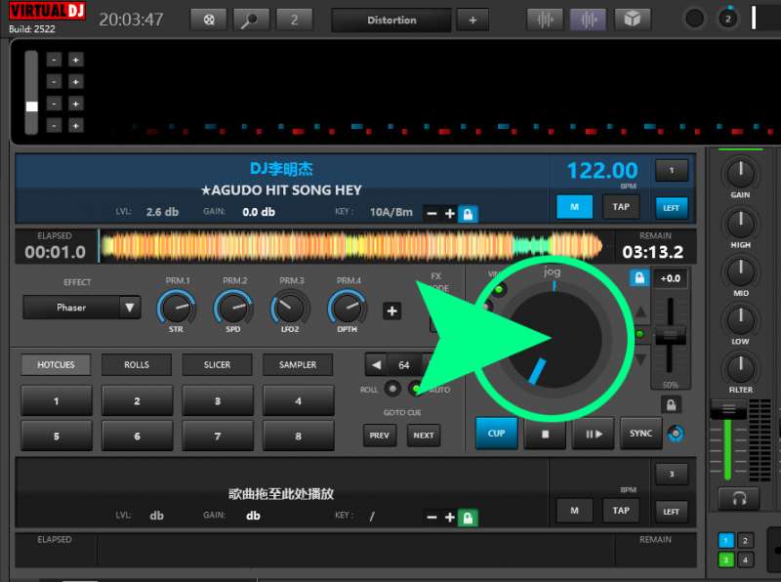Lower the key with deck 1 minus button
The image size is (781, 582).
(432, 214)
